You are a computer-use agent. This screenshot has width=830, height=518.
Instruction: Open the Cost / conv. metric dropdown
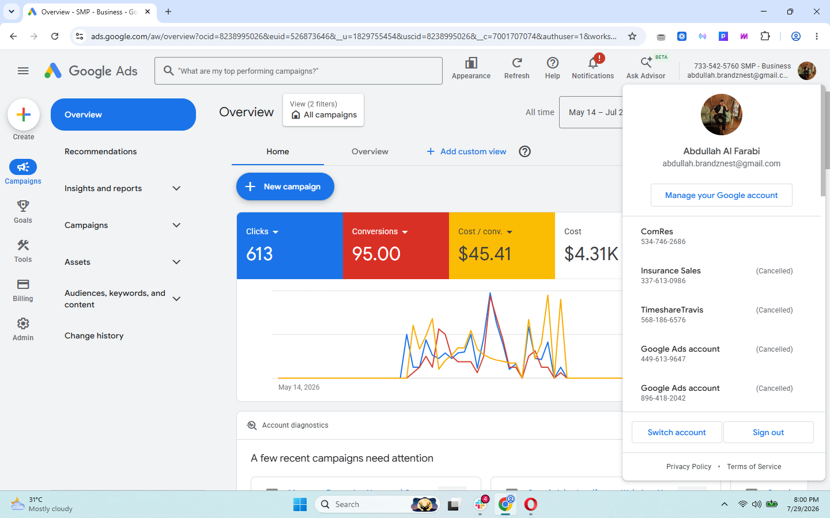coord(510,232)
